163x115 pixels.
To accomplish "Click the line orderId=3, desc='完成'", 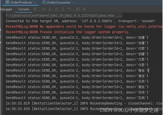I will pyautogui.click(x=77, y=92).
